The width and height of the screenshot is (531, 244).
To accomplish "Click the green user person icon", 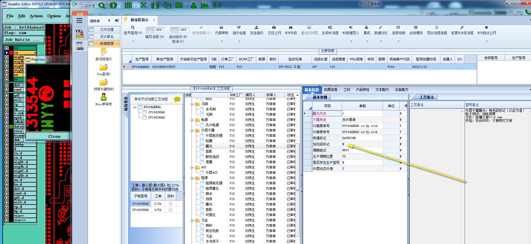I will click(x=194, y=5).
